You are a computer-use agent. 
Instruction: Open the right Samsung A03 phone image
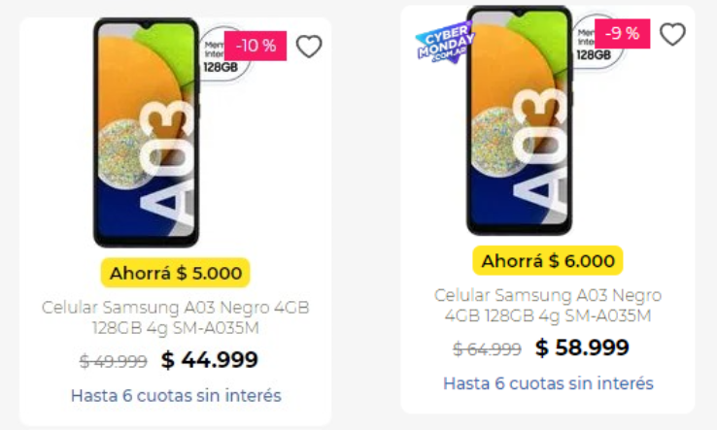point(519,120)
